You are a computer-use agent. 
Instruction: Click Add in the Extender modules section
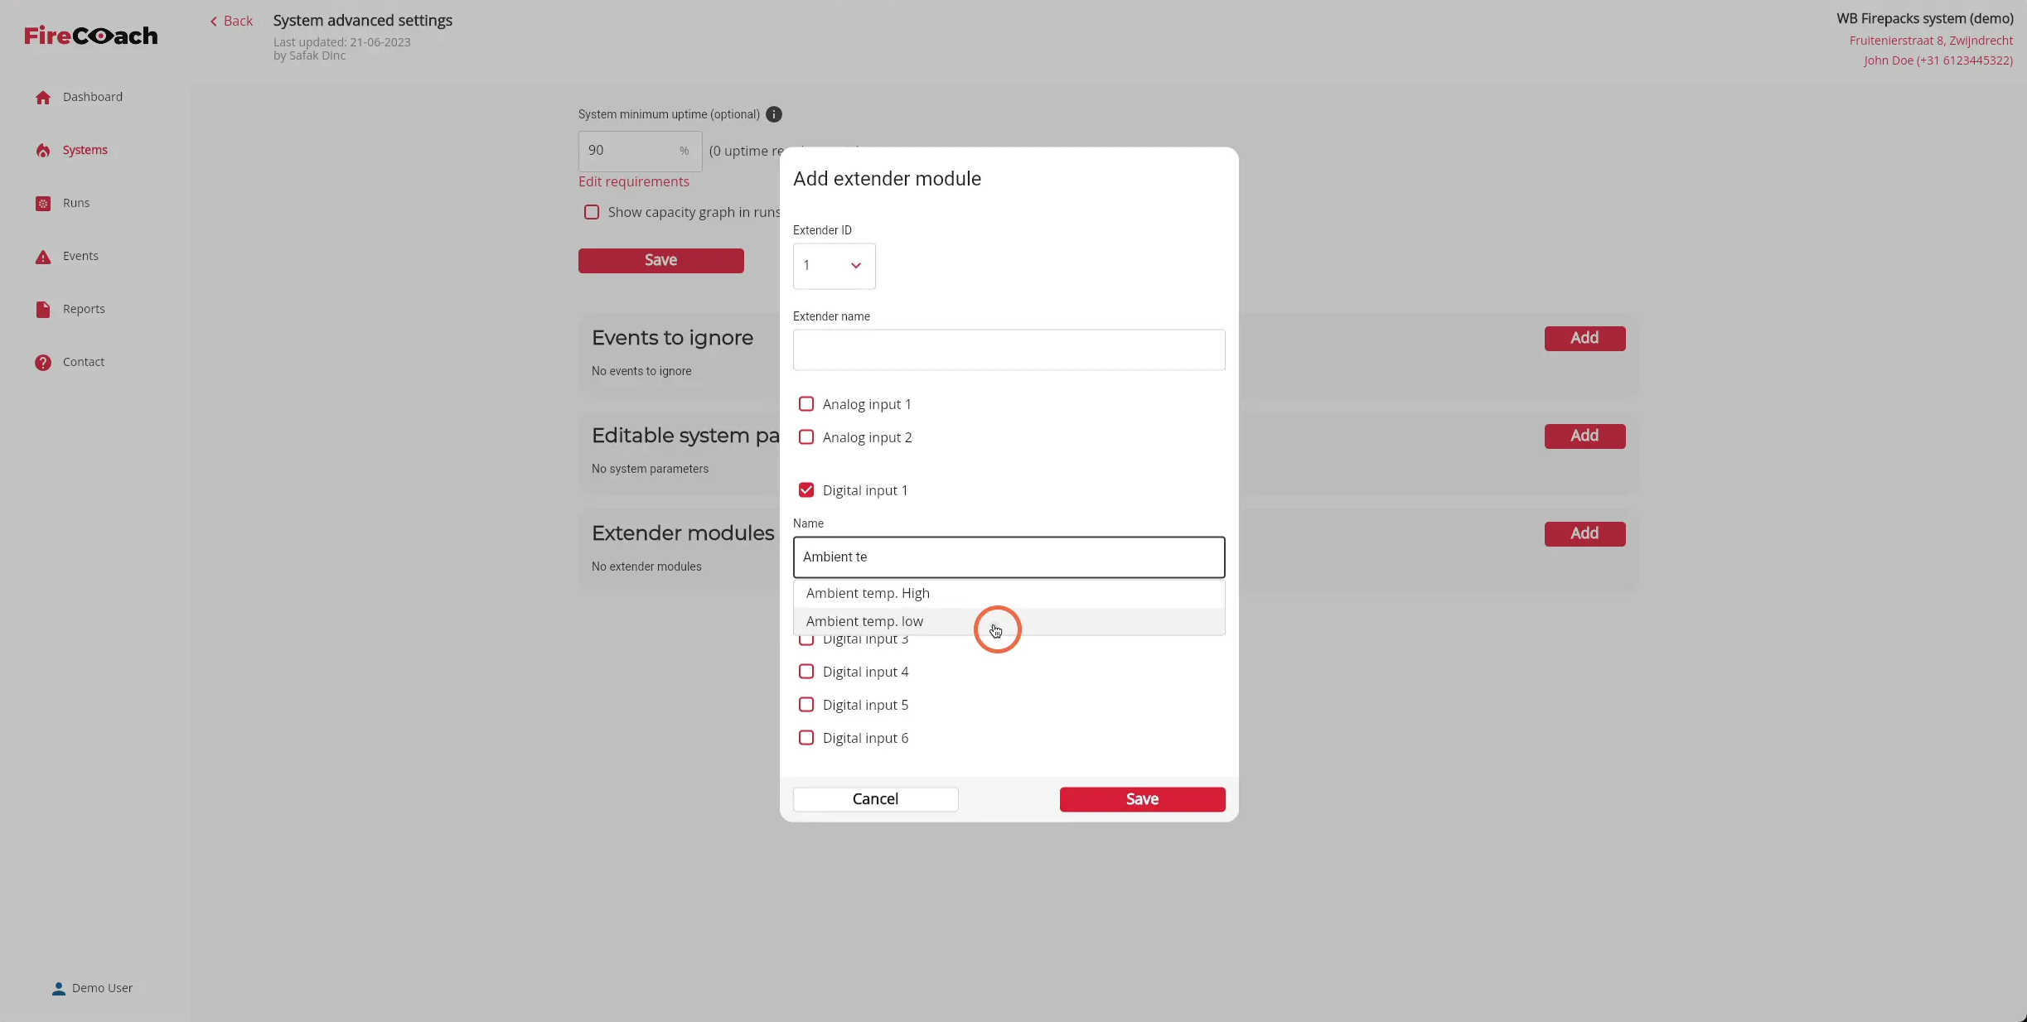point(1584,533)
